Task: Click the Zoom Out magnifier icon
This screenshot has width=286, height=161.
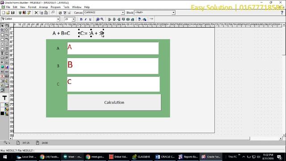Action: tap(102, 19)
